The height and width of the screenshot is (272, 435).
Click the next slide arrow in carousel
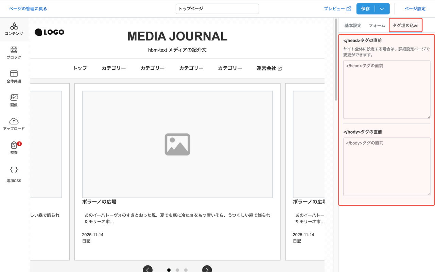(x=207, y=269)
